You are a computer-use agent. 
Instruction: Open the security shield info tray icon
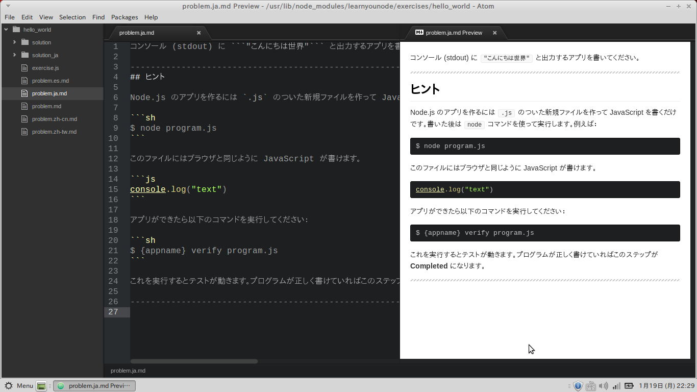click(578, 386)
